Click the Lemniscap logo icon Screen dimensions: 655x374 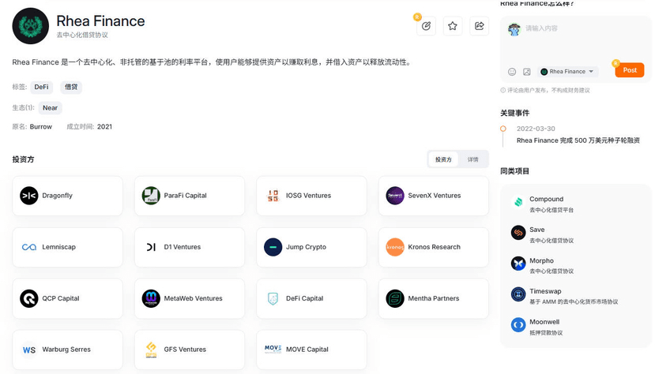pos(28,247)
